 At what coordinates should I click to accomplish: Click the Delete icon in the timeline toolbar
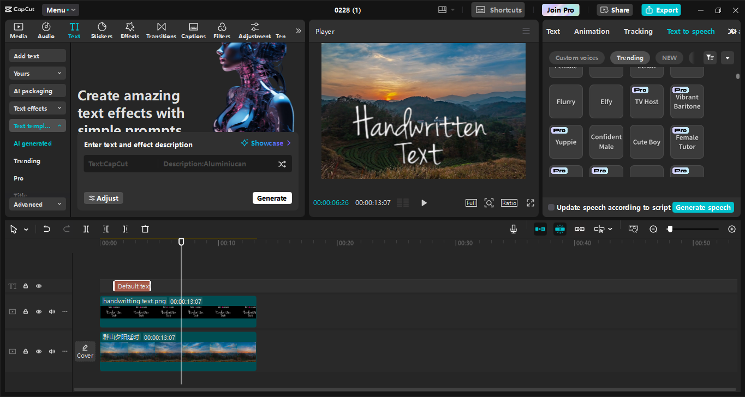click(x=145, y=229)
